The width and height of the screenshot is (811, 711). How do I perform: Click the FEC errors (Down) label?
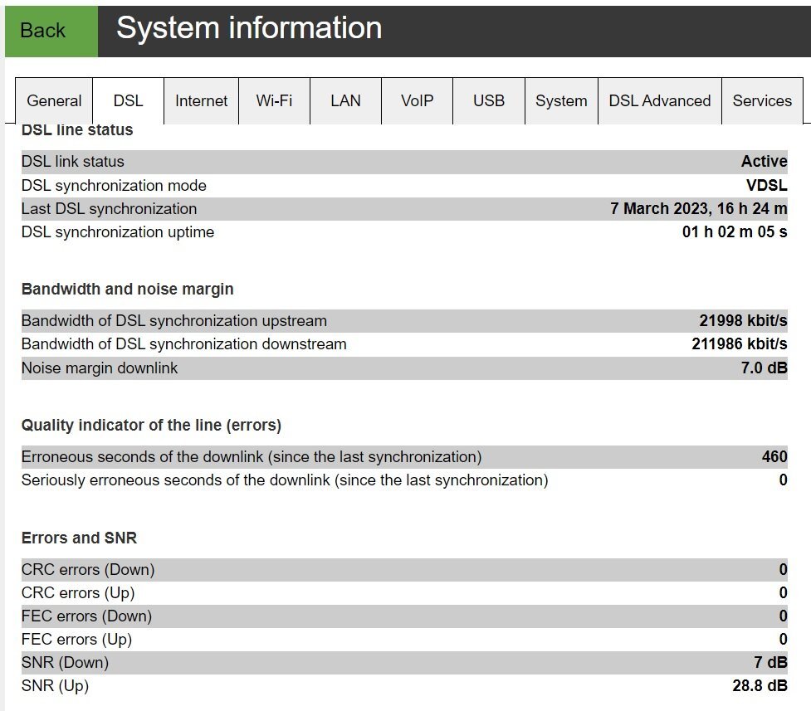(86, 616)
